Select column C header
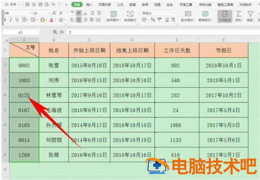260x180 pixels. click(x=89, y=40)
